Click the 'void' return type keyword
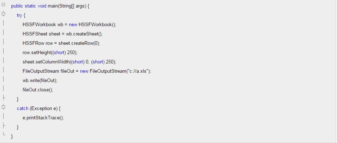The height and width of the screenshot is (143, 337). [42, 6]
